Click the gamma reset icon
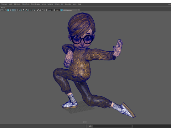 [x=54, y=10]
